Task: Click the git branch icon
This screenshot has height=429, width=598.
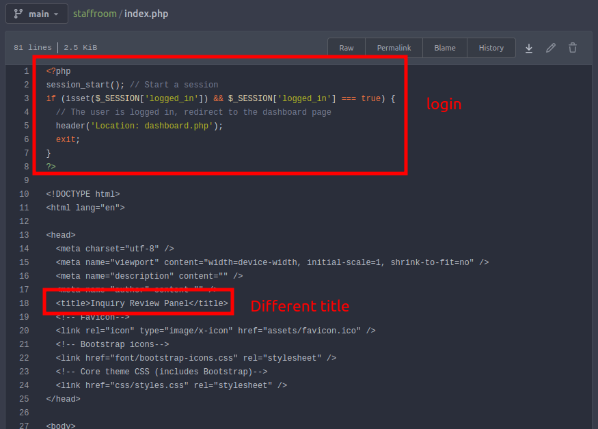Action: 18,14
